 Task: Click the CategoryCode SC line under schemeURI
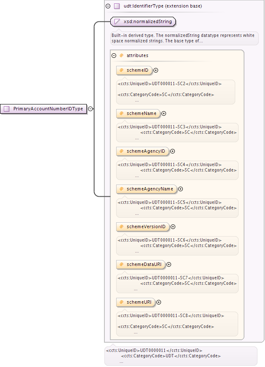click(166, 326)
